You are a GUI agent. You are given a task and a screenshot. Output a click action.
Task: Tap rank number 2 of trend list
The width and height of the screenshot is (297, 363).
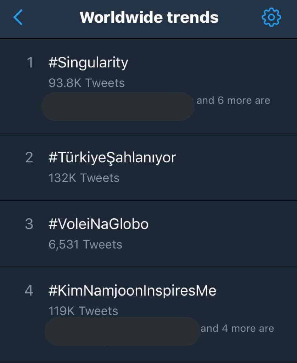(29, 157)
